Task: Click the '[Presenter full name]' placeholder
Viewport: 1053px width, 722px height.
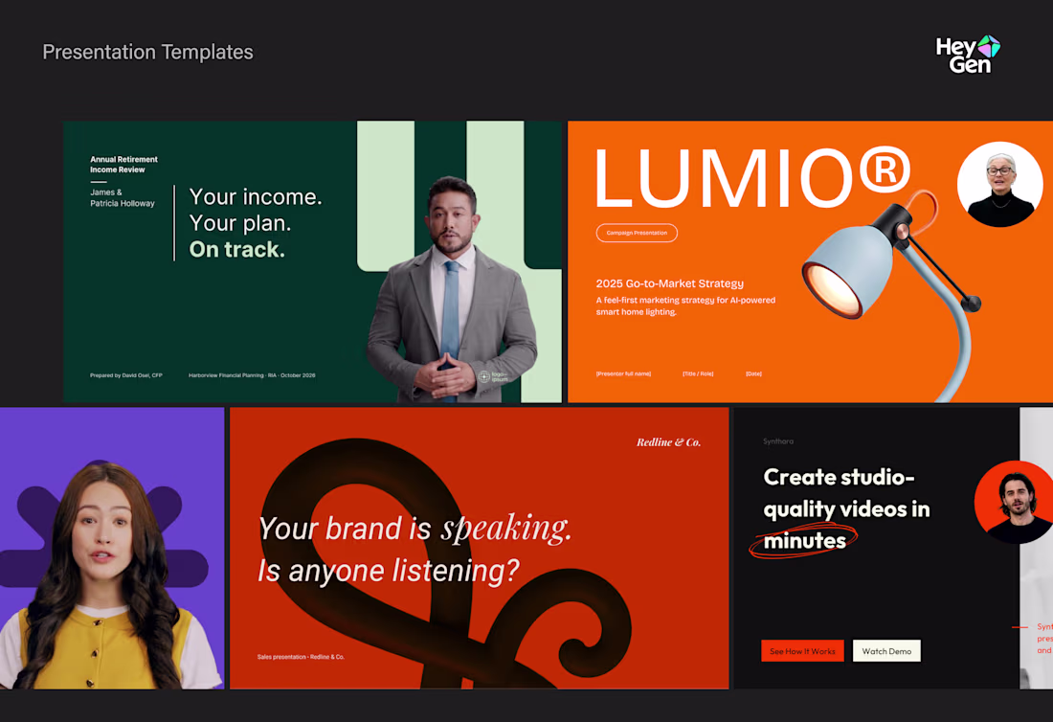Action: click(x=623, y=373)
